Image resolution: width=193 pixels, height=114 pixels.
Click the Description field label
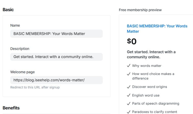[20, 49]
